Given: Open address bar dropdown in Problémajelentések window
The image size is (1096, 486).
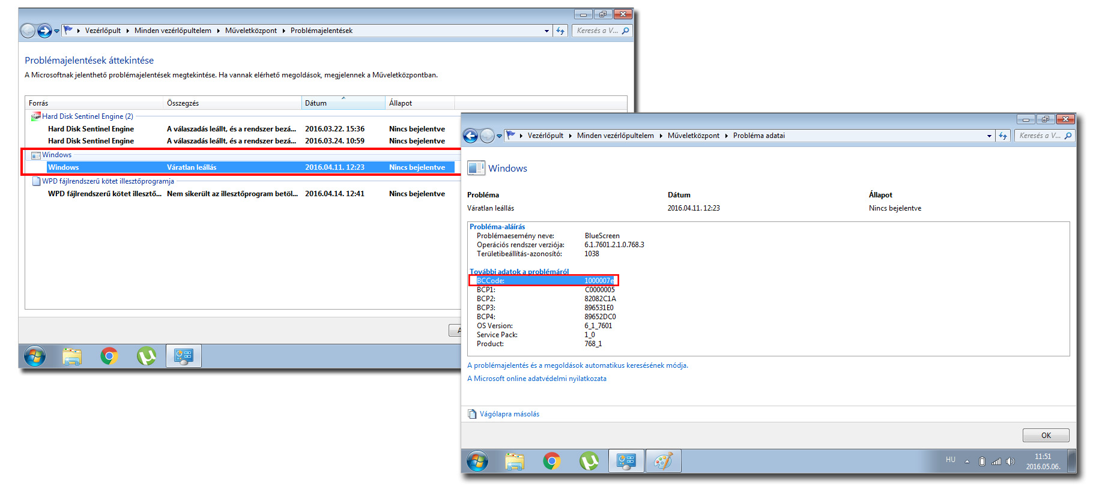Looking at the screenshot, I should click(546, 31).
